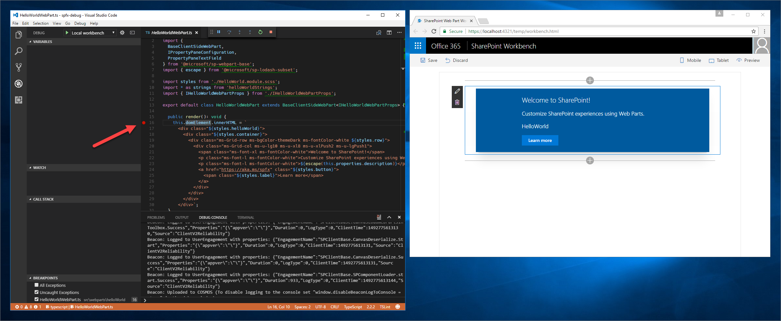Collapse the CALL STACK section

[x=30, y=199]
